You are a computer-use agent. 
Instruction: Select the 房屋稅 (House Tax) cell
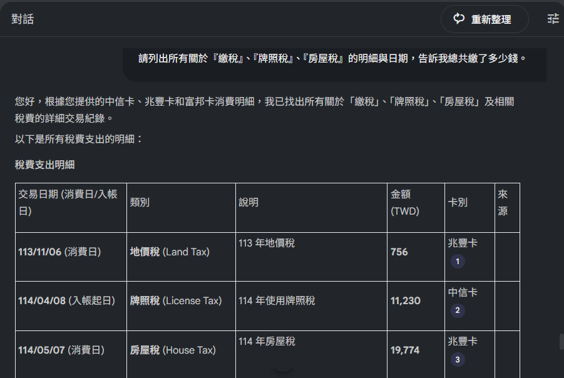click(x=181, y=354)
